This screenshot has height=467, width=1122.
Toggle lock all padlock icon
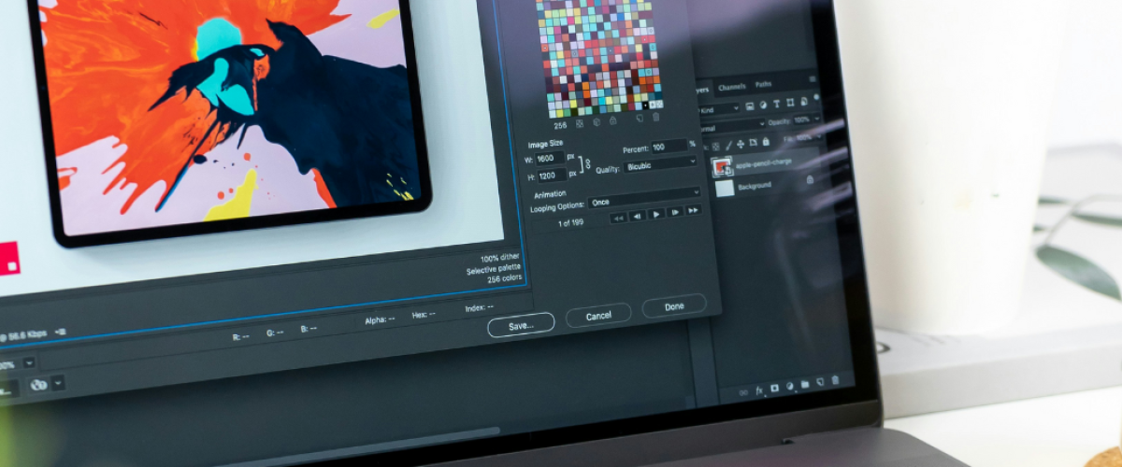tap(766, 141)
